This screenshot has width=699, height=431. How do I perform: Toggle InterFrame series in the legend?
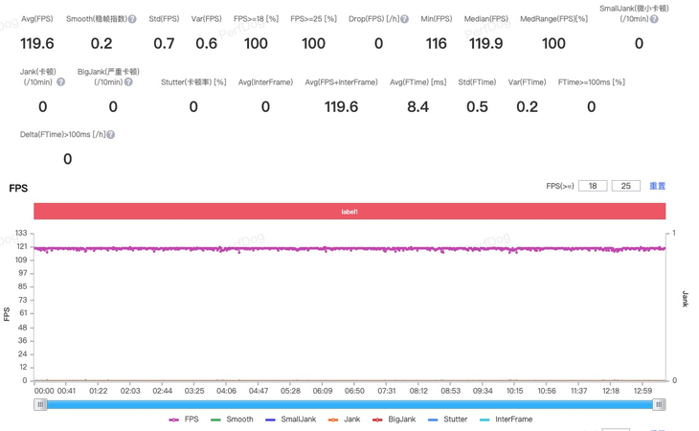[x=506, y=420]
